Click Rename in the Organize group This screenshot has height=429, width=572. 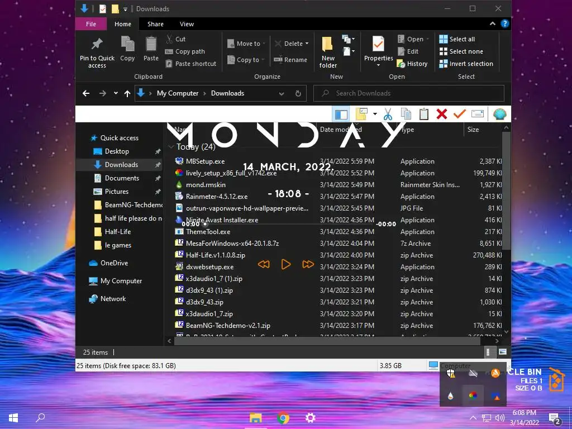290,59
